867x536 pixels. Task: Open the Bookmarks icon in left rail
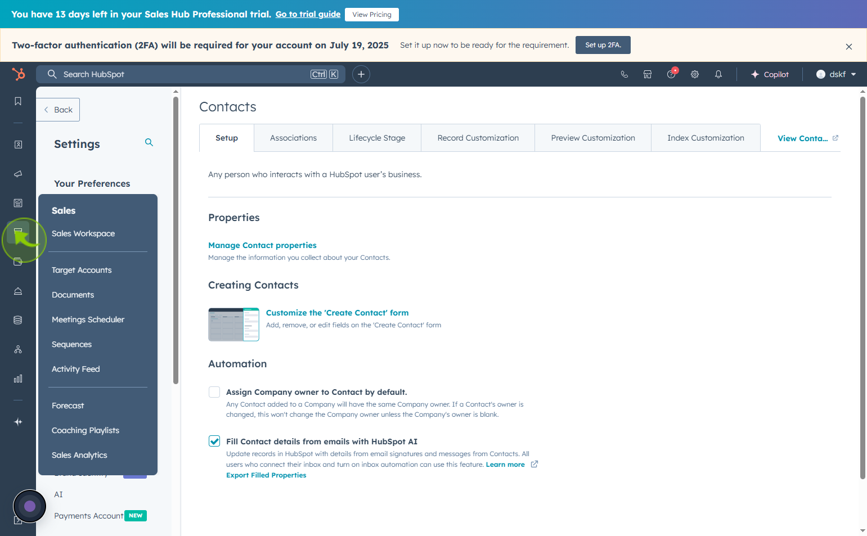pos(18,101)
